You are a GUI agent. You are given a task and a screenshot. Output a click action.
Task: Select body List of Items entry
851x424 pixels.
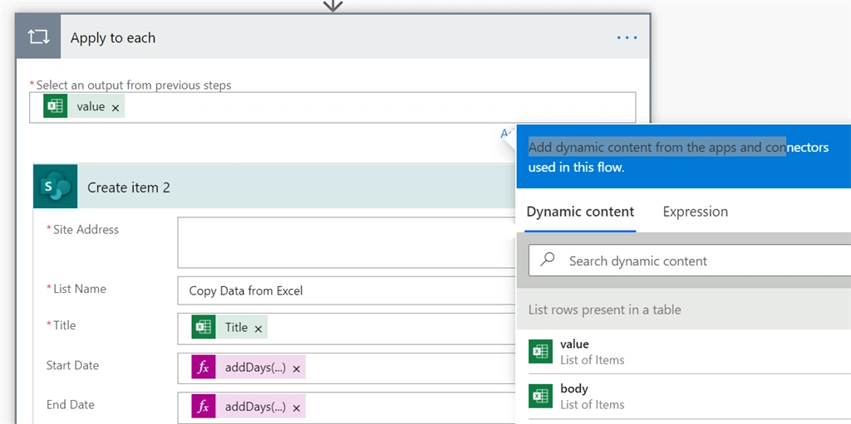[x=684, y=397]
